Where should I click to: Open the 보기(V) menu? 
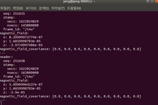pyautogui.click(x=31, y=8)
